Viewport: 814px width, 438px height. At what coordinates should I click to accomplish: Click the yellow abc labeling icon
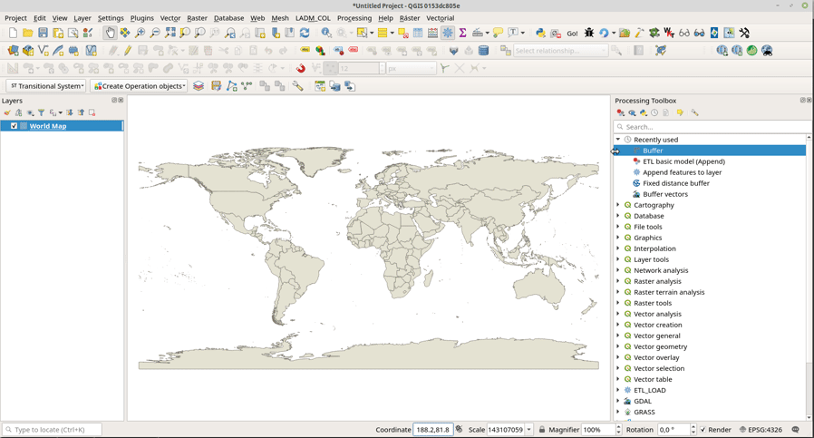305,51
